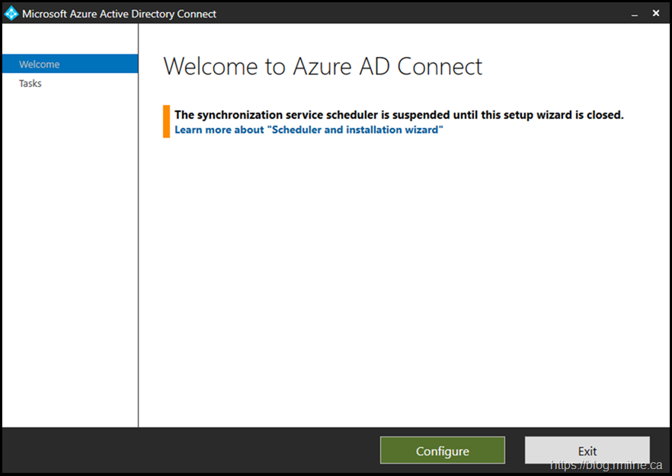Screen dimensions: 672x476
Task: Click empty title bar area beside the title
Action: pos(419,14)
